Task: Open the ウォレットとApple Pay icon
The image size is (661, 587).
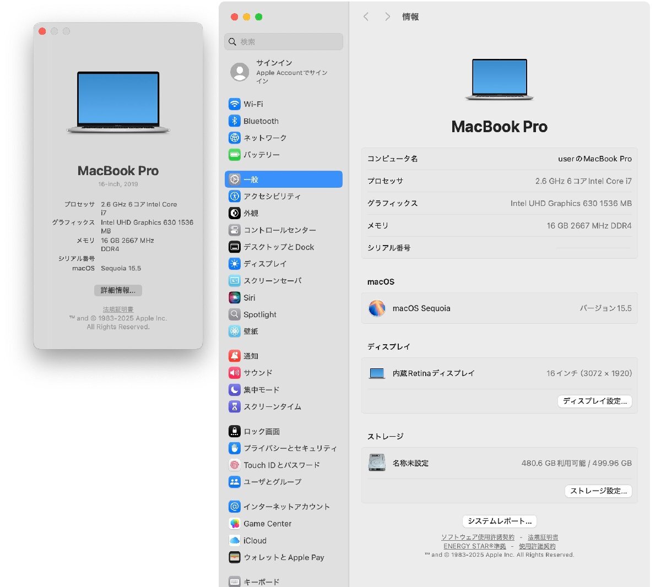Action: (x=235, y=557)
